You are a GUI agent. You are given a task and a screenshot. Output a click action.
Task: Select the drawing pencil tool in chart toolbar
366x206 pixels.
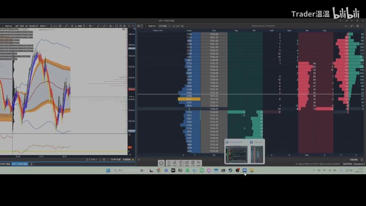pos(66,26)
